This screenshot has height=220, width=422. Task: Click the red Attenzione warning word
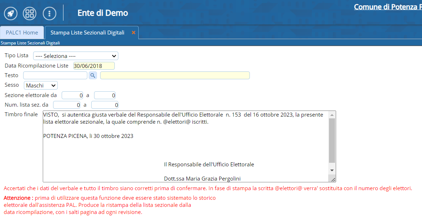[19, 198]
